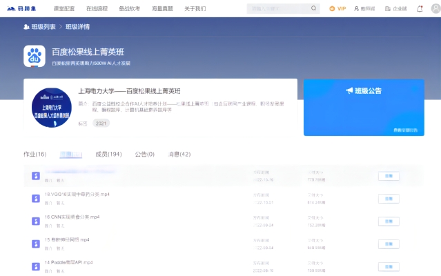The height and width of the screenshot is (276, 441).
Task: Focus the top search input field
Action: click(x=277, y=9)
